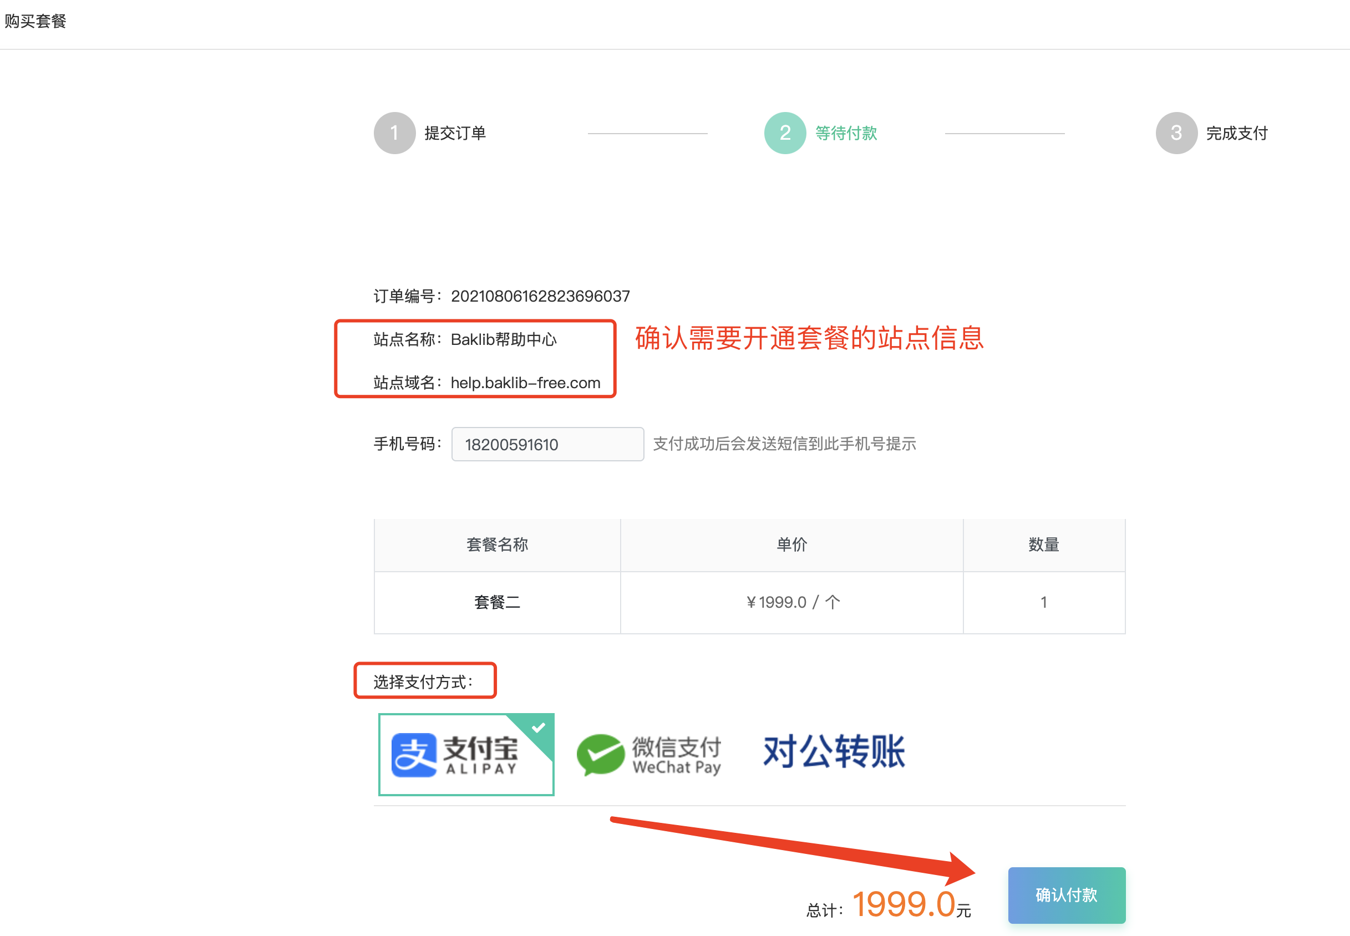The height and width of the screenshot is (936, 1350).
Task: Click the total amount 1999.0元
Action: [x=912, y=904]
